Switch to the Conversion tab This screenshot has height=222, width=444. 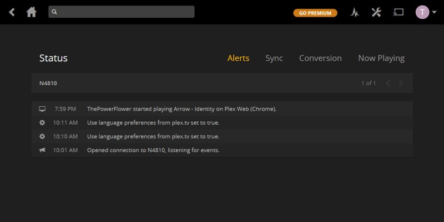pyautogui.click(x=320, y=58)
